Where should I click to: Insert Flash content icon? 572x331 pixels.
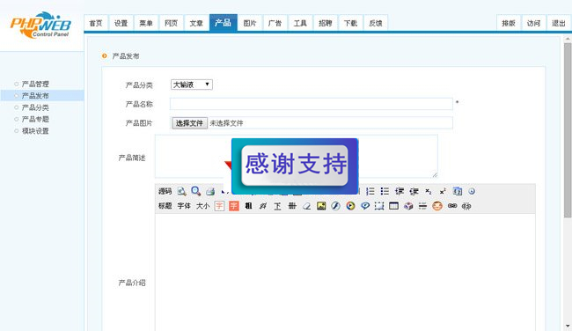pyautogui.click(x=335, y=206)
